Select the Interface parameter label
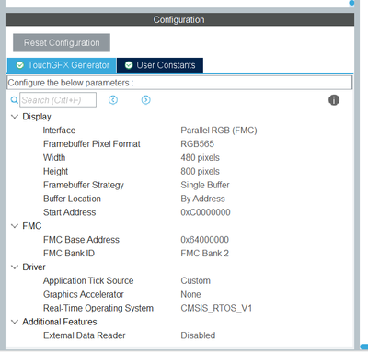Image resolution: width=368 pixels, height=352 pixels. [59, 131]
